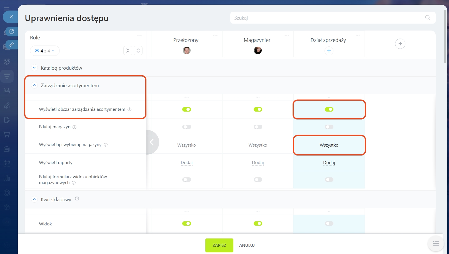Click the search magnifier icon
The height and width of the screenshot is (254, 449).
coord(428,18)
